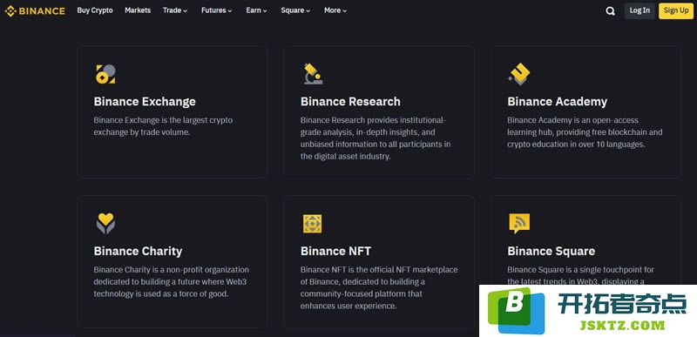
Task: Open the Binance Academy heading
Action: pyautogui.click(x=557, y=102)
